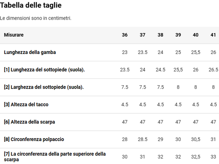
Task: Select insole length value 26.5 for size 41
Action: [x=213, y=70]
